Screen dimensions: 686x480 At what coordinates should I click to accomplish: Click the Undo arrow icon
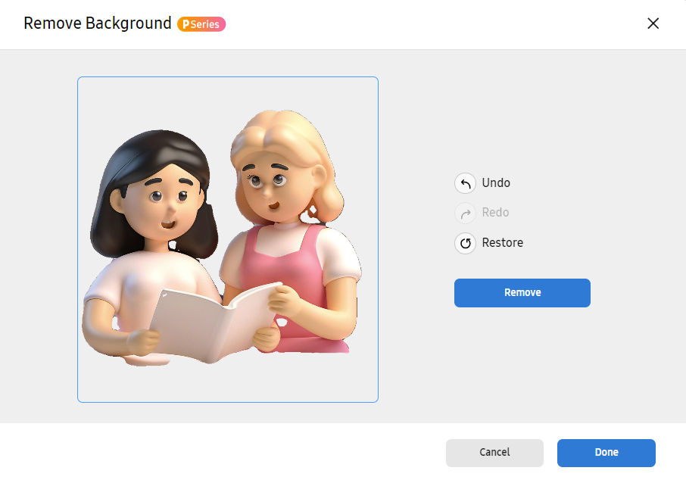pos(465,183)
